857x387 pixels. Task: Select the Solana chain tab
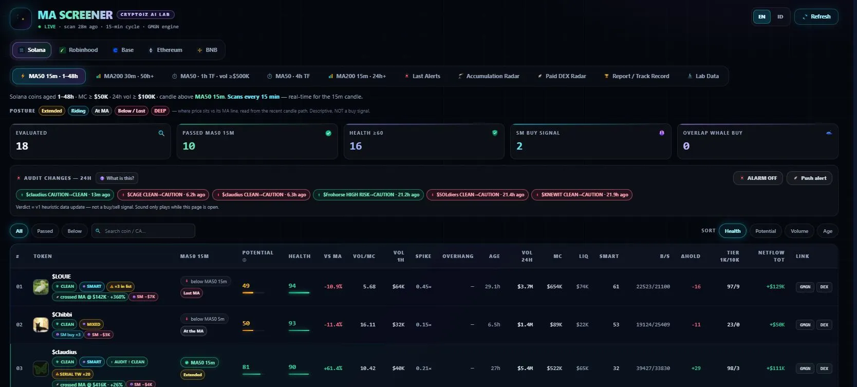(32, 50)
